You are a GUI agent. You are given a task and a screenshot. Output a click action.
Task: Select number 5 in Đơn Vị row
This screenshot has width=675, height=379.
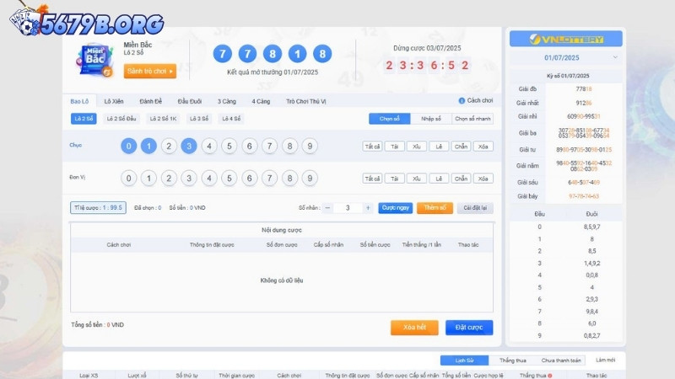[229, 178]
